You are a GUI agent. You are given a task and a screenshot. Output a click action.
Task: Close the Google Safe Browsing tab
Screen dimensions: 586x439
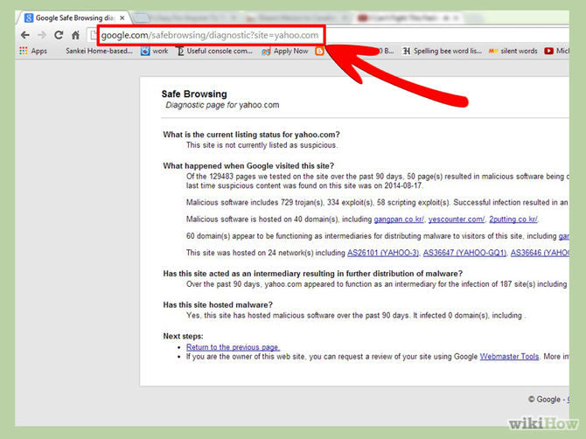point(122,18)
